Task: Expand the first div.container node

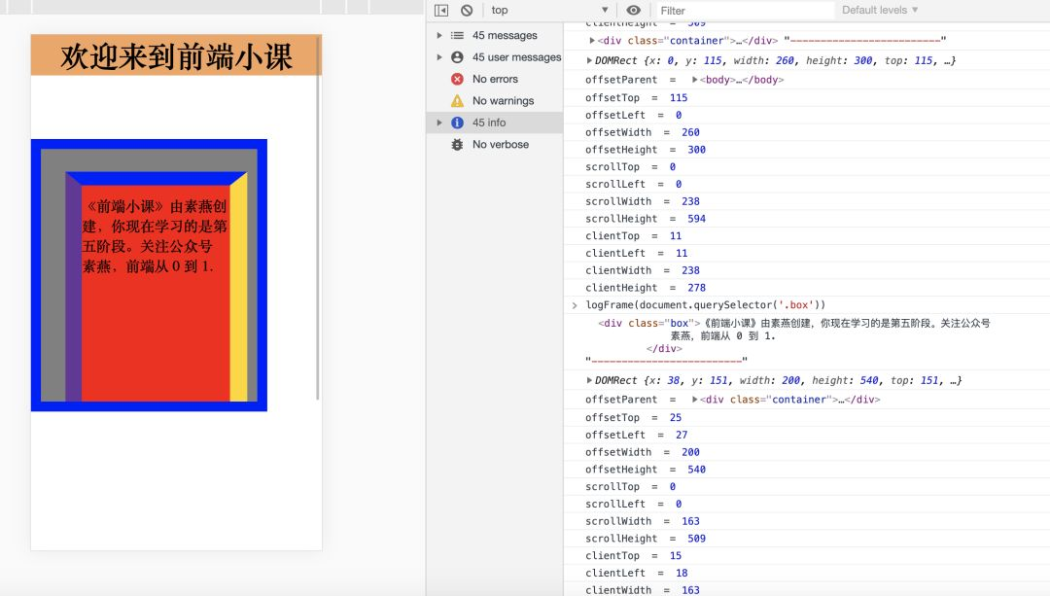Action: tap(592, 41)
